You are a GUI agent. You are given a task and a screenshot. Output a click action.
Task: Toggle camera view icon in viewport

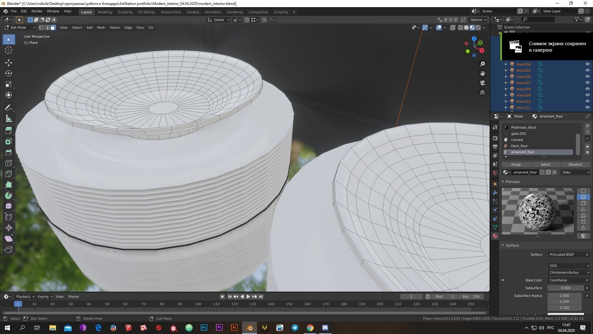pos(482,83)
